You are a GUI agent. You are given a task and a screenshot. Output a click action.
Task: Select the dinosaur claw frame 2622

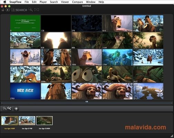tap(148, 74)
